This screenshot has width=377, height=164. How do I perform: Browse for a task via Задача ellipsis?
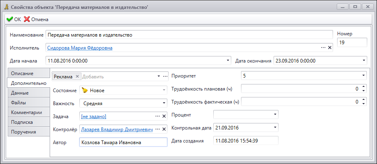[158, 116]
